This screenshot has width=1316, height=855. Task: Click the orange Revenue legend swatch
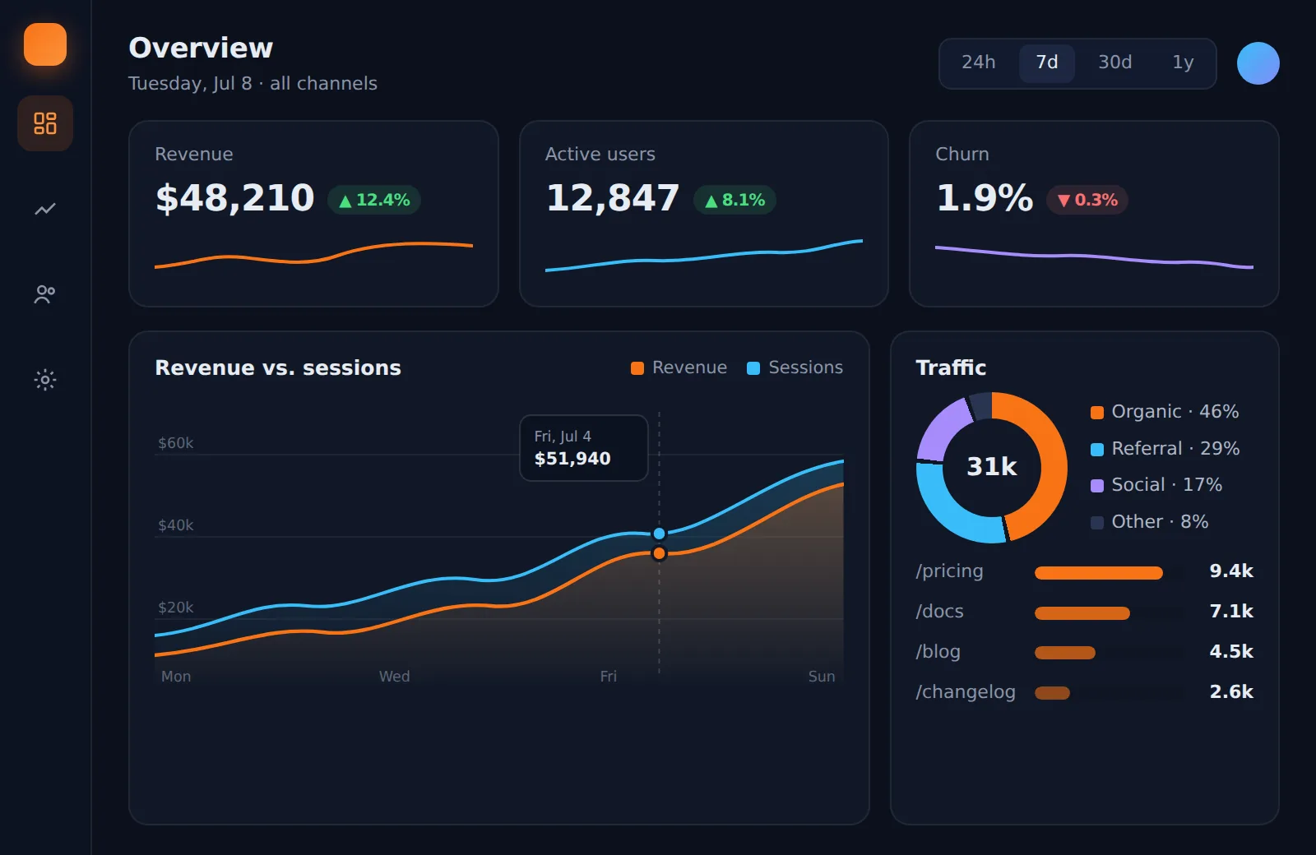click(637, 368)
